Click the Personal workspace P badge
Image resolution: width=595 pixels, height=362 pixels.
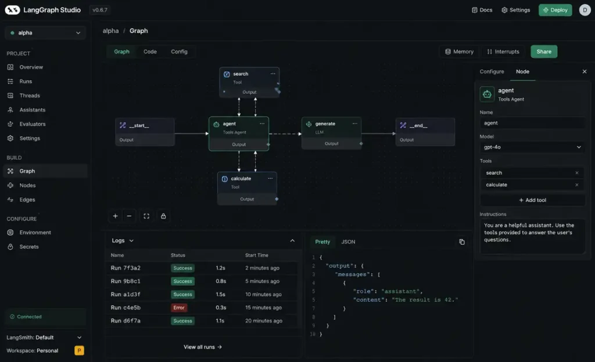[79, 350]
